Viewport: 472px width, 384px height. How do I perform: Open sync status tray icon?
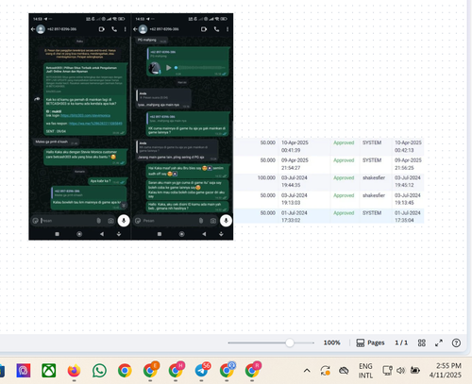coord(326,371)
